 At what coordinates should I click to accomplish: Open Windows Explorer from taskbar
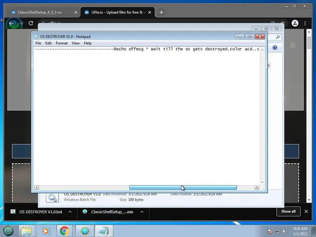(x=27, y=231)
